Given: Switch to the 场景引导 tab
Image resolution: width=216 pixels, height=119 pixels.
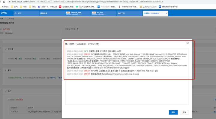Looking at the screenshot, I should coord(52,13).
